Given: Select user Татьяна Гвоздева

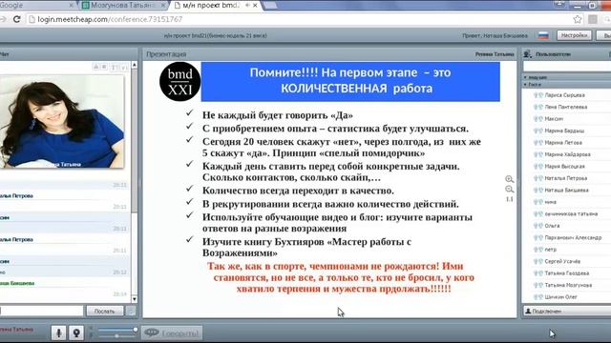Looking at the screenshot, I should 566,273.
